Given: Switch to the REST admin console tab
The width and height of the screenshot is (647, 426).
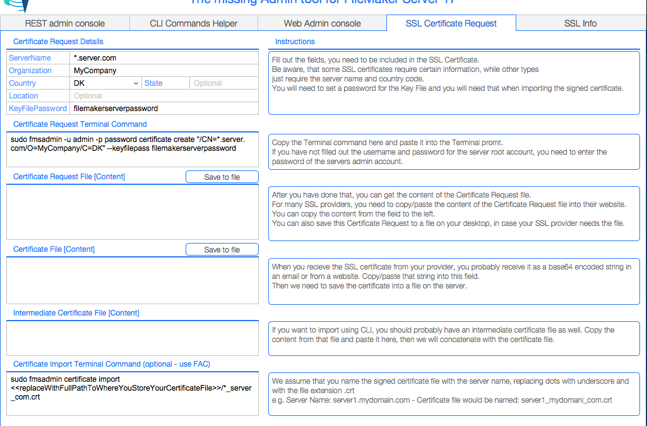Looking at the screenshot, I should tap(65, 23).
